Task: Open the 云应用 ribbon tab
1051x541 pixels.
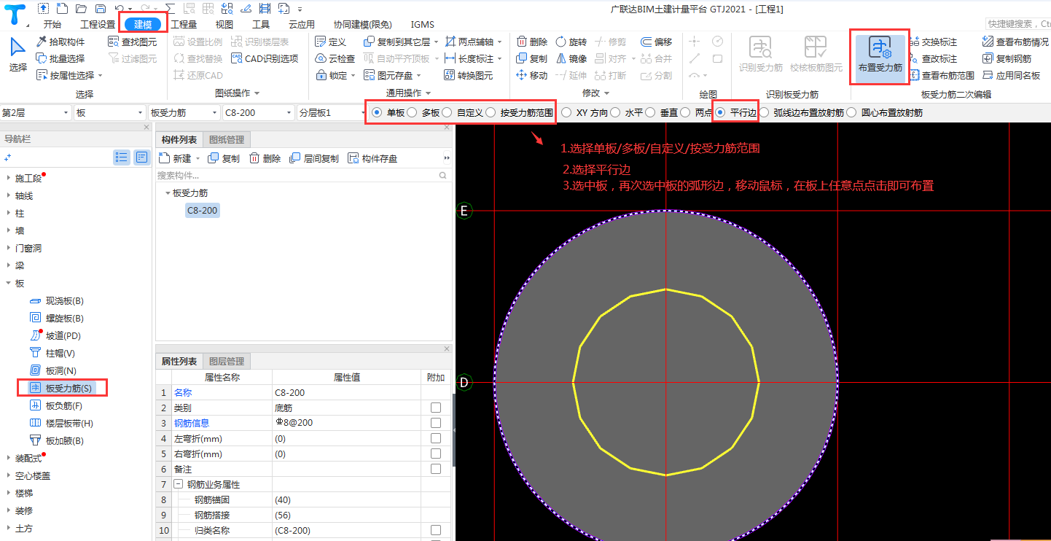Action: tap(302, 24)
